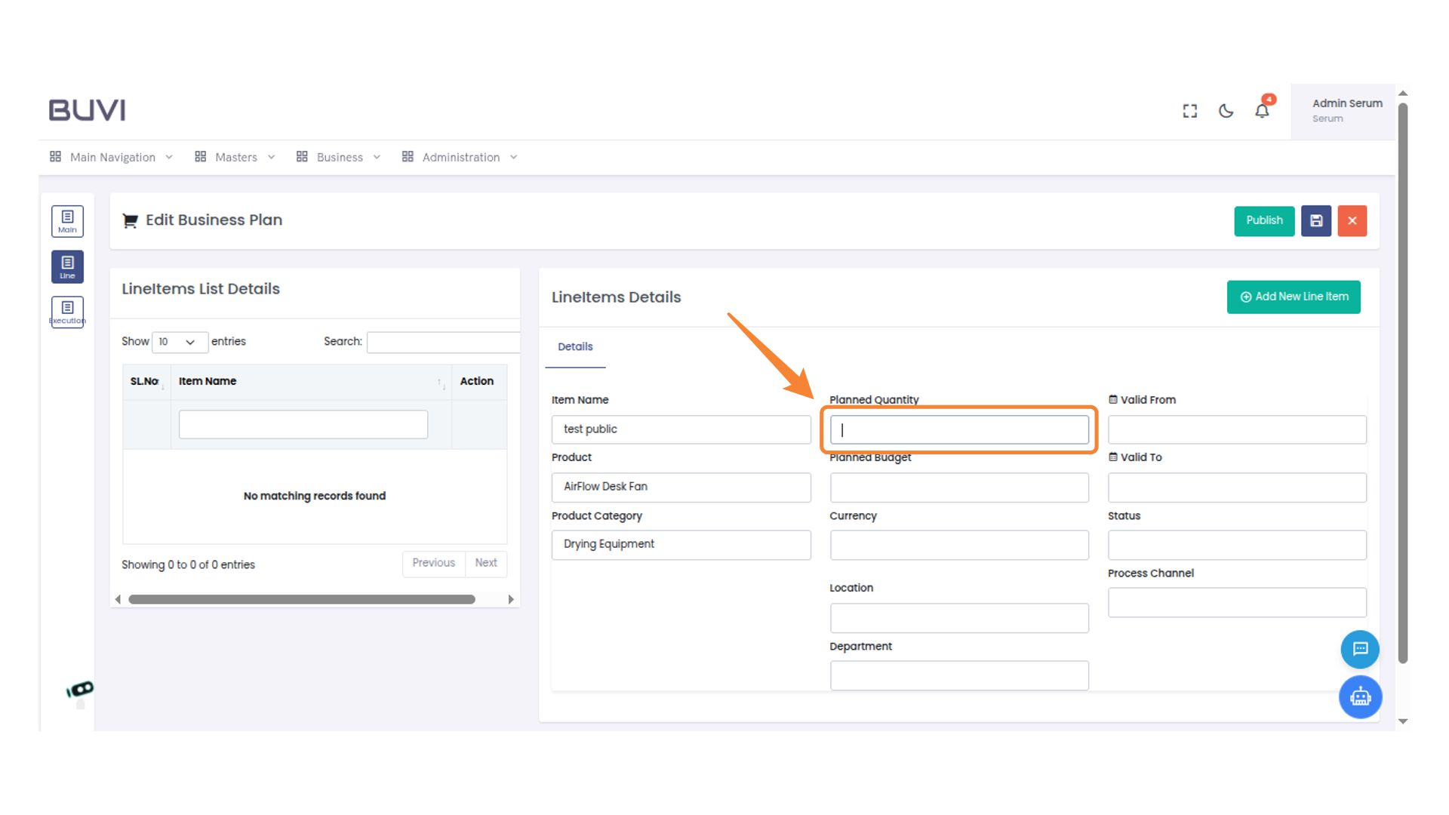The image size is (1449, 815).
Task: Expand the Main Navigation menu
Action: (112, 157)
